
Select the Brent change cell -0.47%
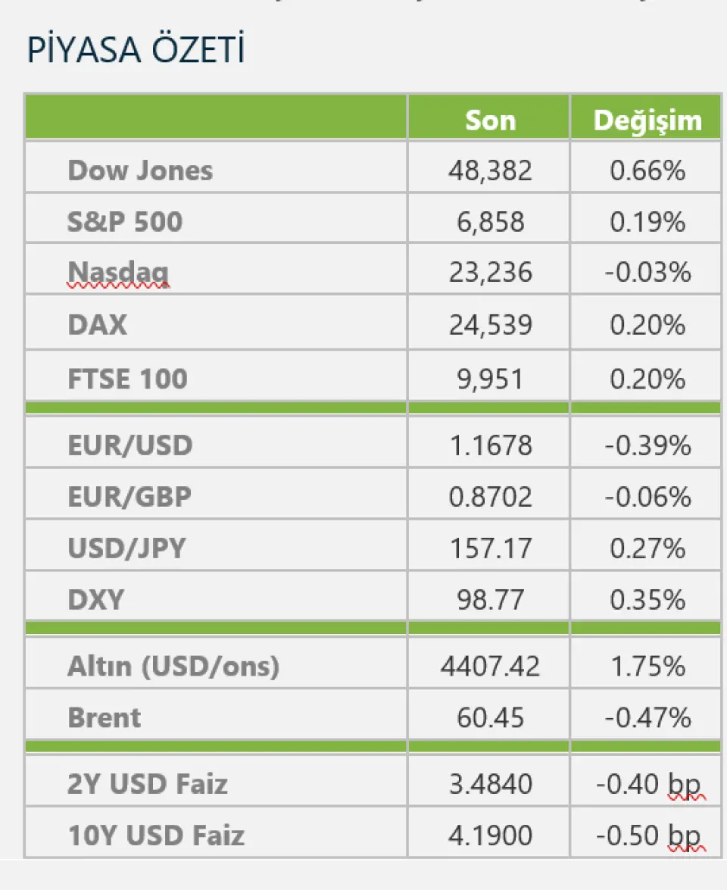point(647,717)
